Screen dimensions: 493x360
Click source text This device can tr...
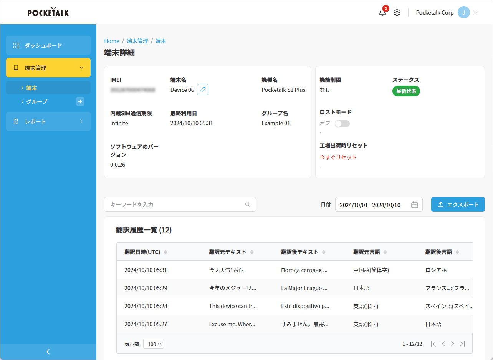(233, 306)
